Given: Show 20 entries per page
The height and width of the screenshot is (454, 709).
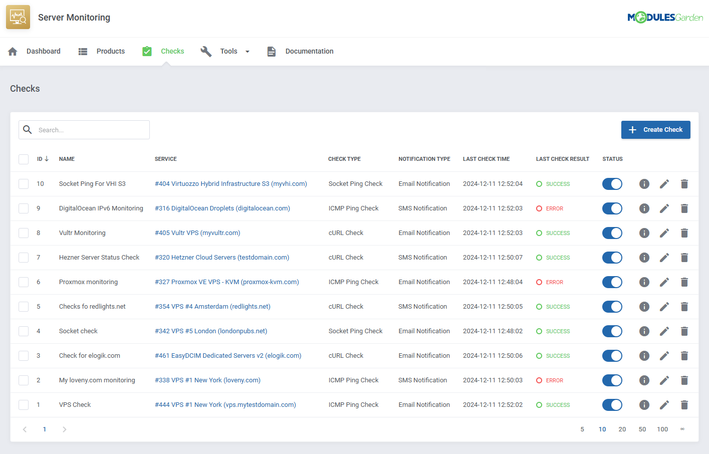Looking at the screenshot, I should 622,429.
